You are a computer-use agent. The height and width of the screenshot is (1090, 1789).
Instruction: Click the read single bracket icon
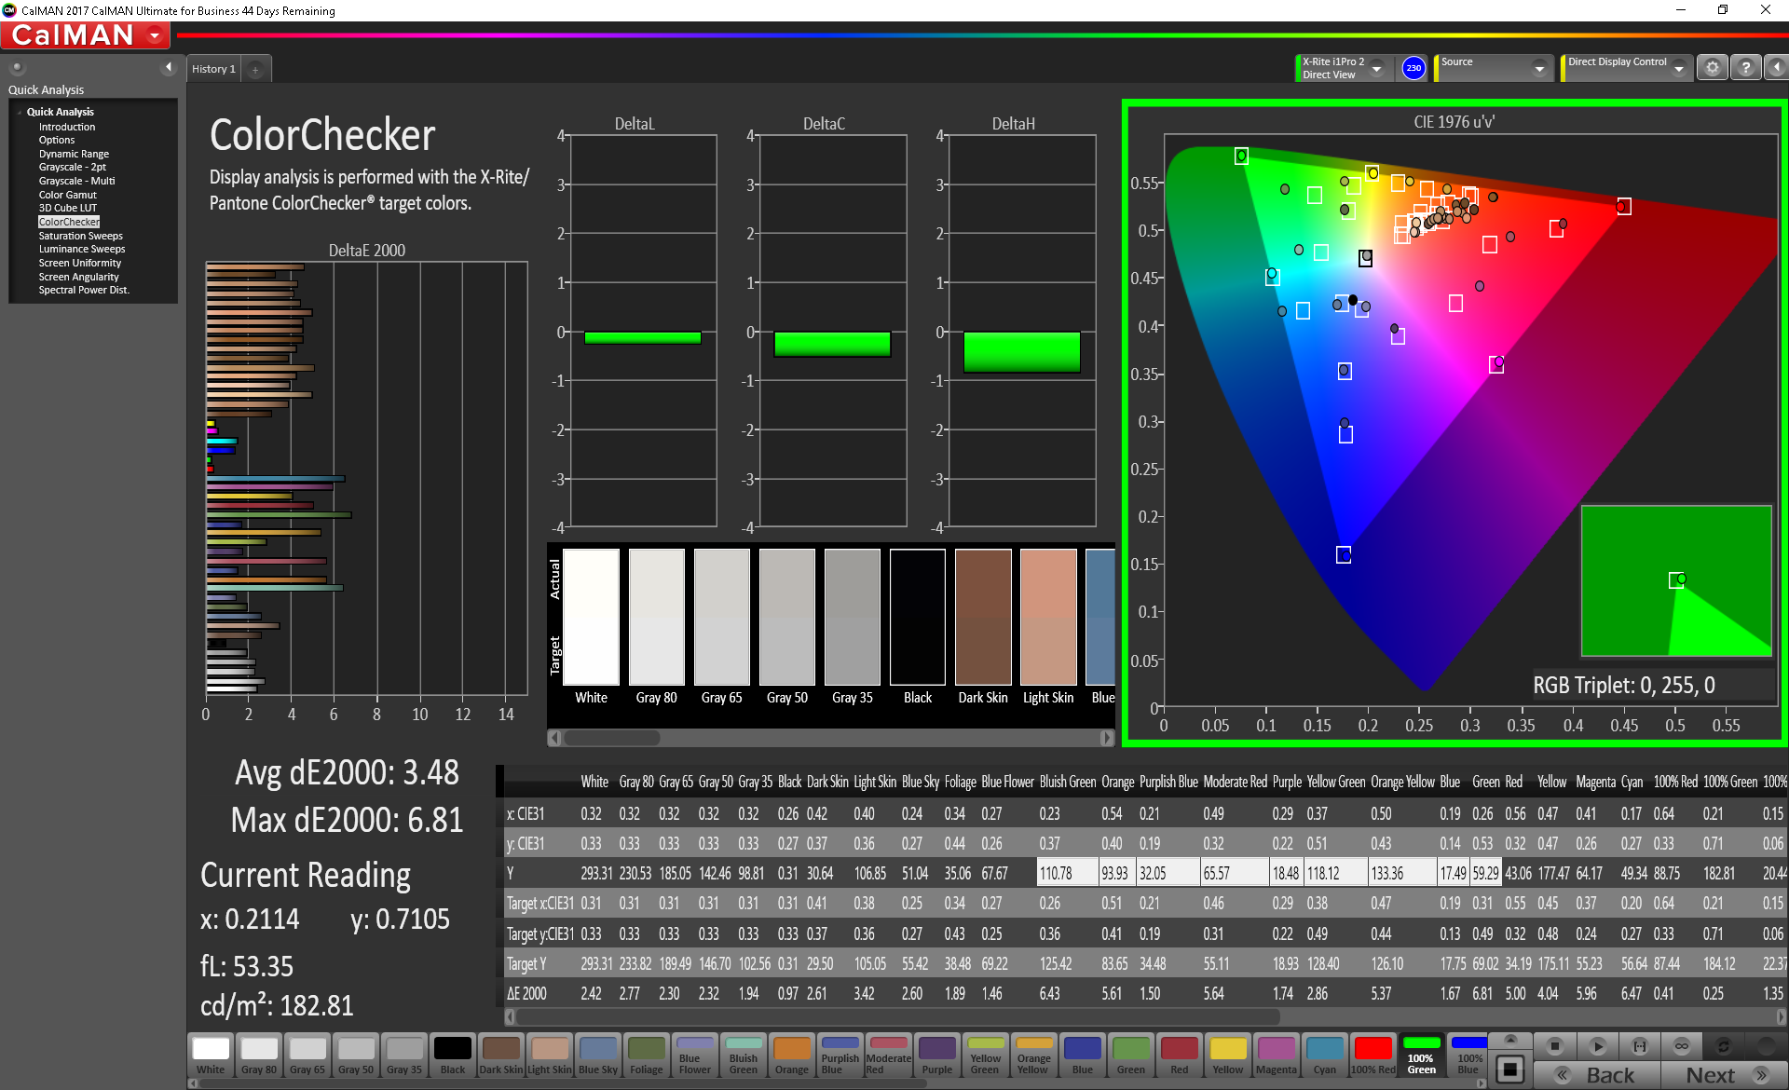[1640, 1045]
